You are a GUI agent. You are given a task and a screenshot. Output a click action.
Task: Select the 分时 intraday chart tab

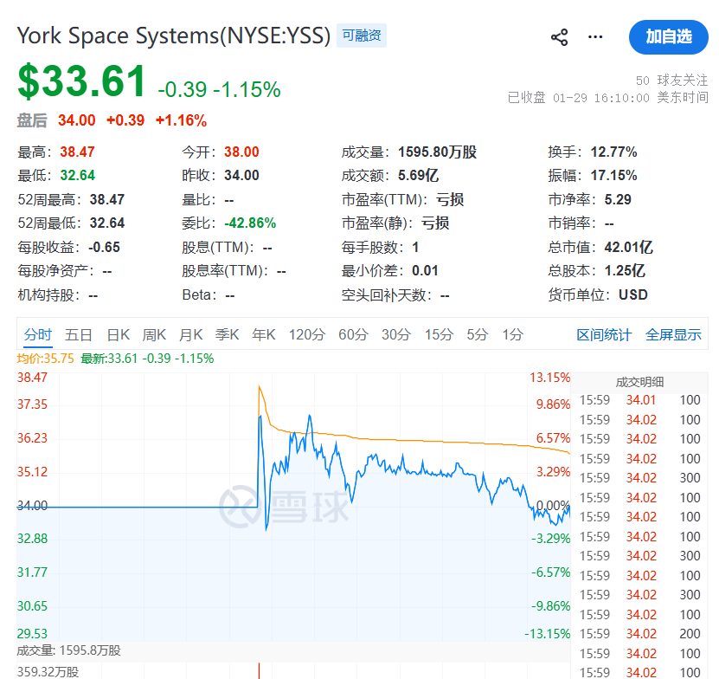coord(38,334)
